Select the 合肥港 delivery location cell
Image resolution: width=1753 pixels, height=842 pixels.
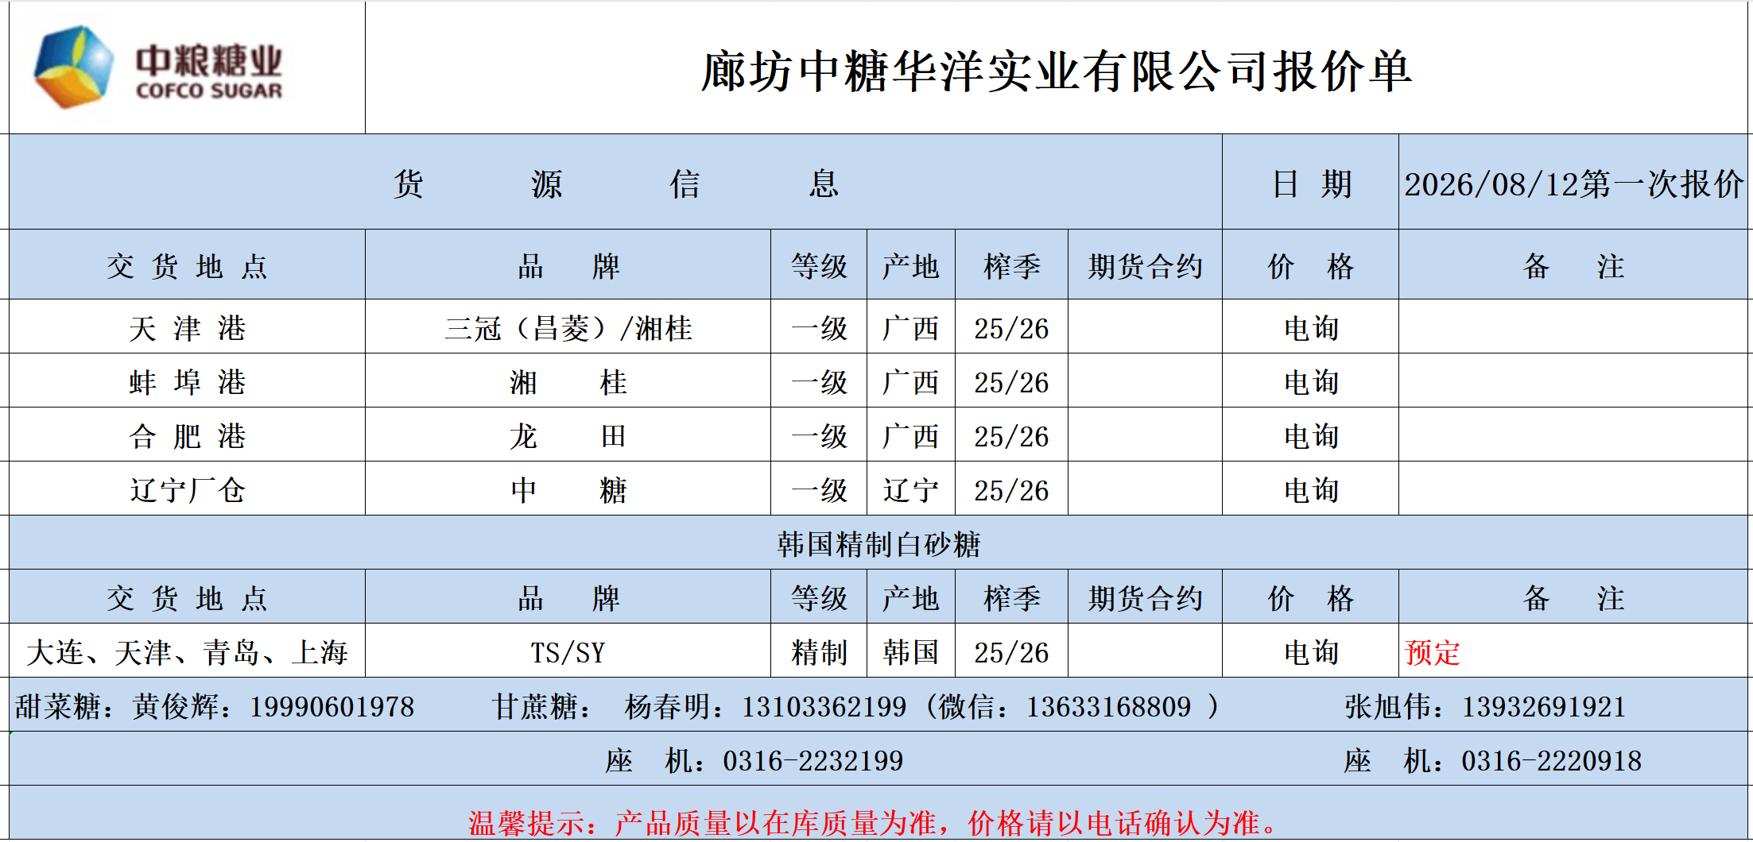pyautogui.click(x=188, y=436)
